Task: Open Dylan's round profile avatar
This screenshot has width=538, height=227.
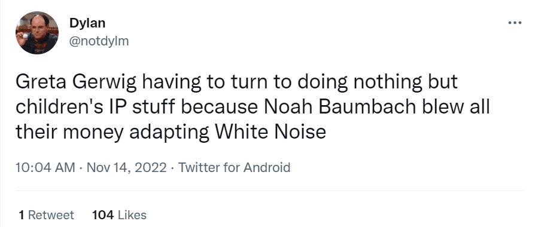Action: pyautogui.click(x=37, y=32)
